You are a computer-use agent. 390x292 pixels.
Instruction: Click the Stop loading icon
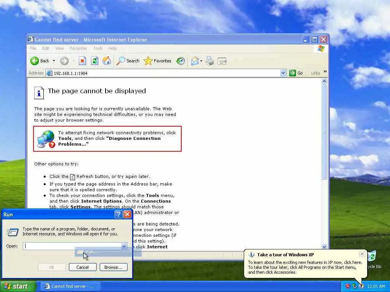[x=82, y=61]
